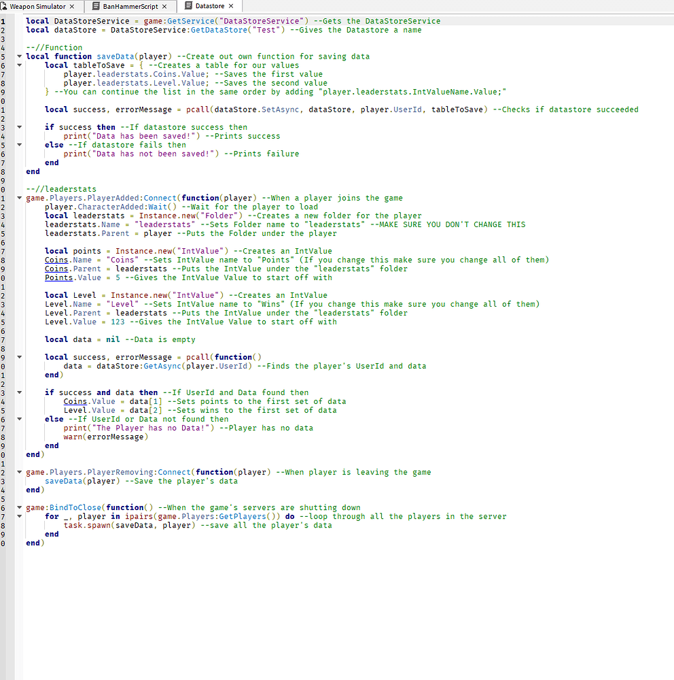Click data[2] in the Level.Value assignment
This screenshot has width=674, height=680.
(x=146, y=410)
